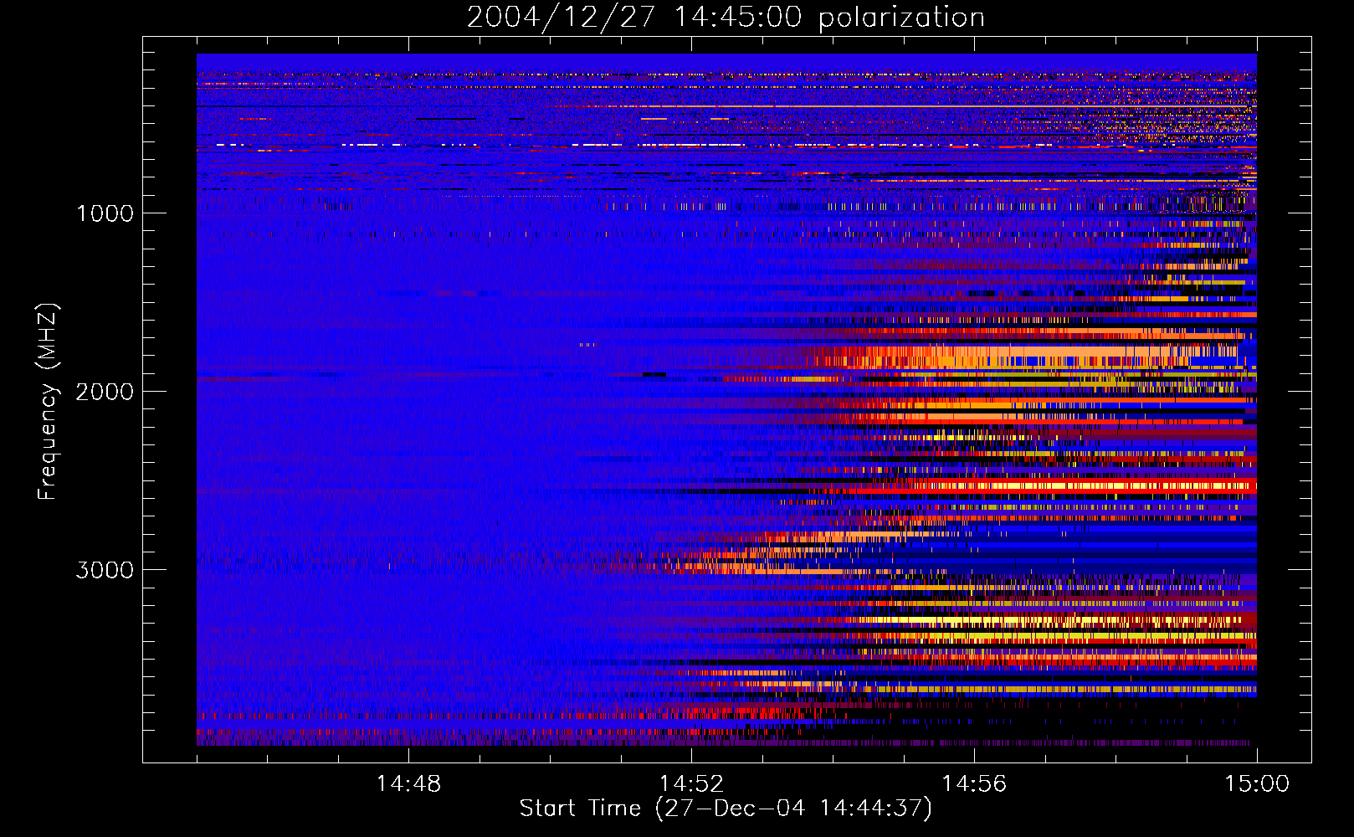Click the 14:52 time axis label

691,783
